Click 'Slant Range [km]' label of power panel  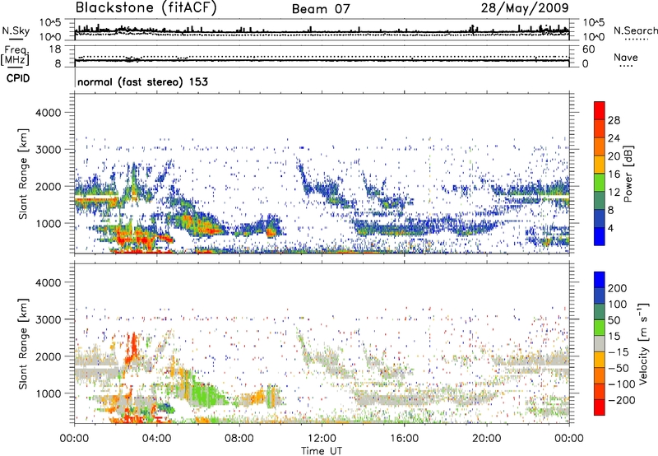click(24, 174)
